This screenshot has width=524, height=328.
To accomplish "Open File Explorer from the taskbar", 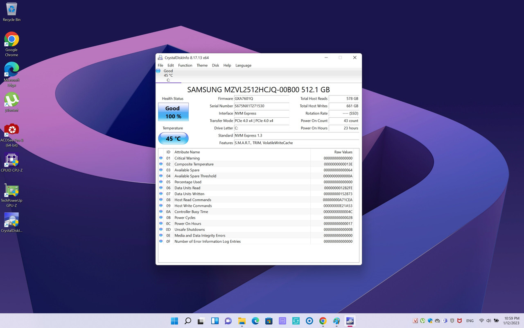I will click(242, 321).
